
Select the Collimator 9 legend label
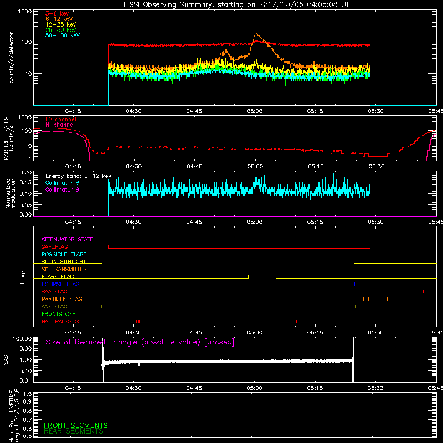click(x=62, y=189)
